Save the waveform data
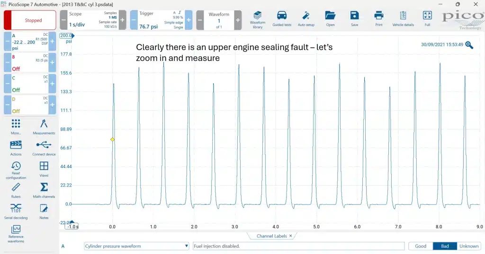 tap(354, 19)
